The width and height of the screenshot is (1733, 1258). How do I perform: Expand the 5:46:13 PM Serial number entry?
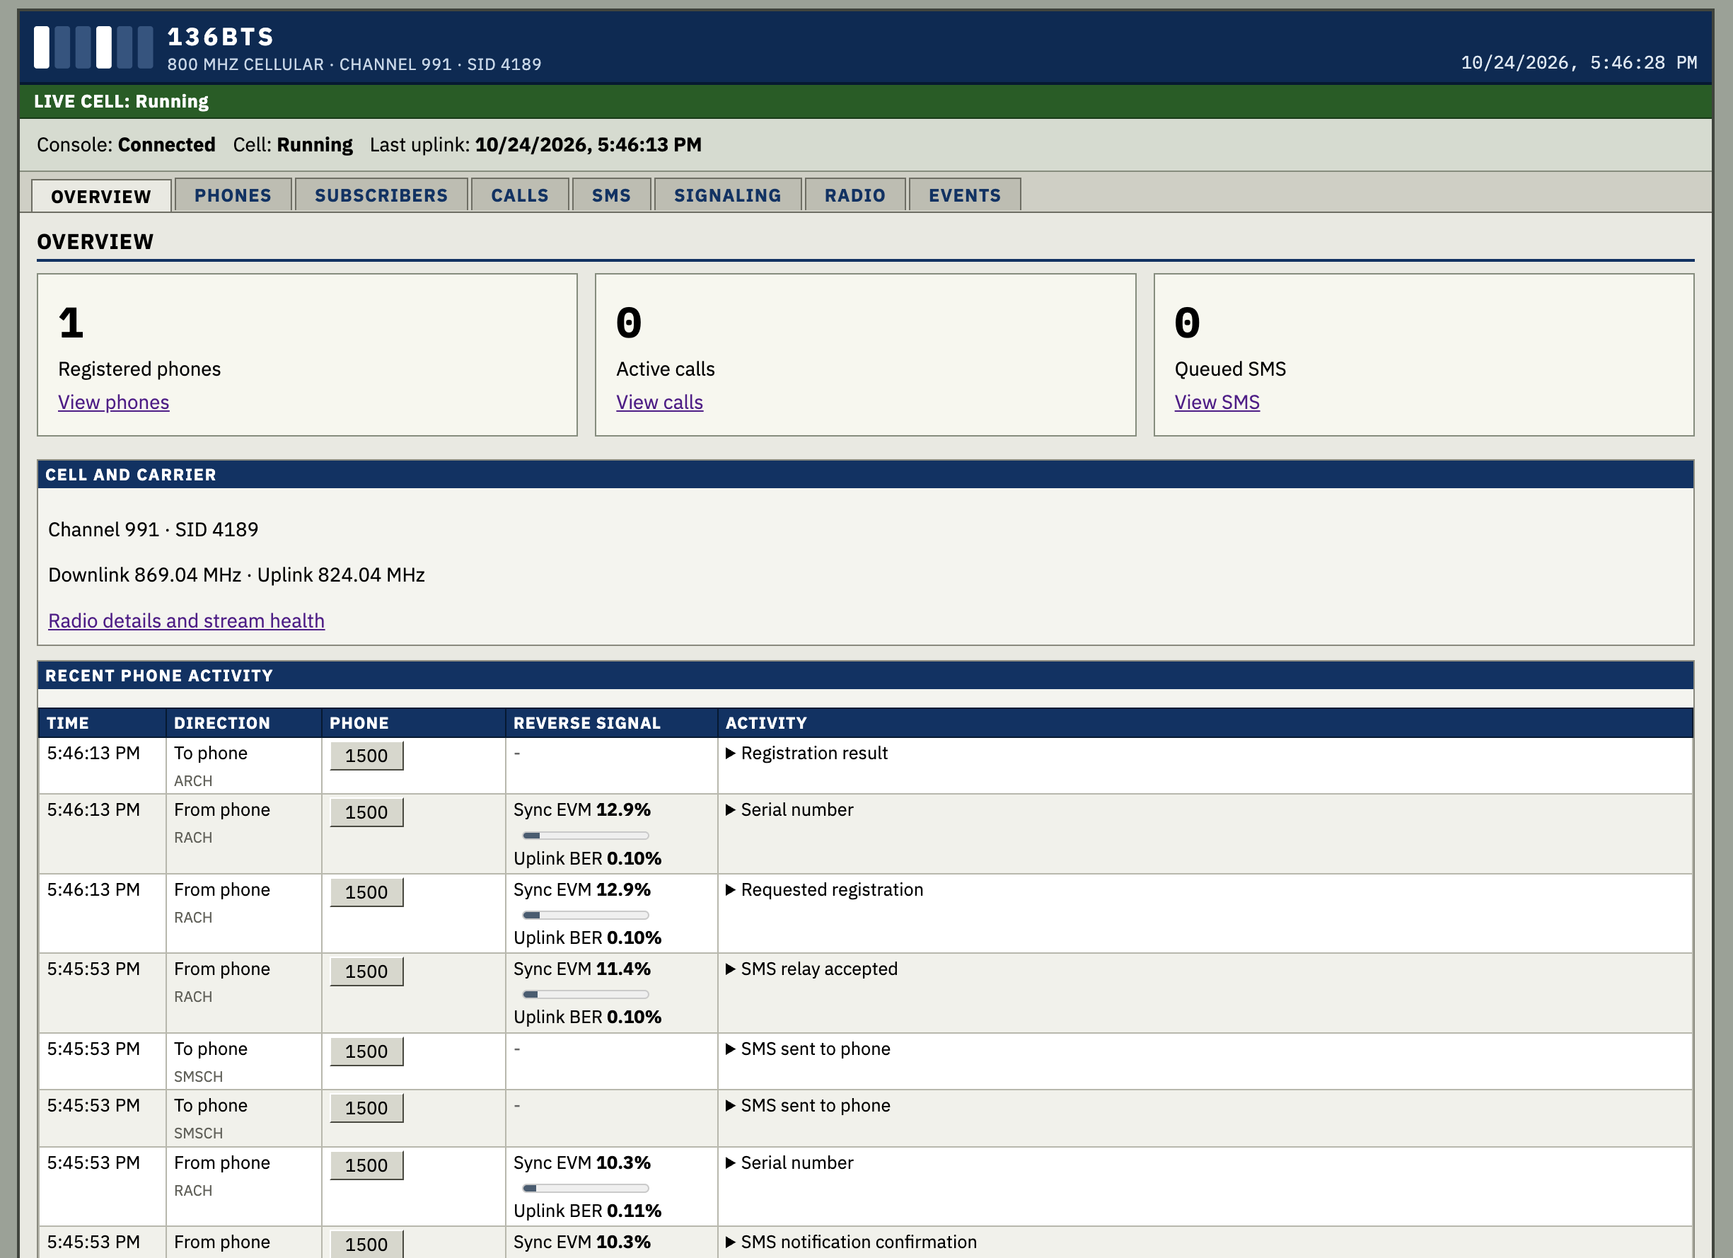click(x=789, y=809)
